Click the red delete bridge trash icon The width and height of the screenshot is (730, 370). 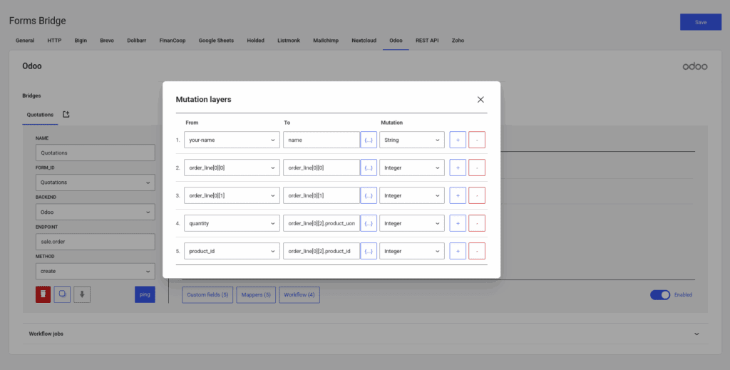(x=43, y=294)
